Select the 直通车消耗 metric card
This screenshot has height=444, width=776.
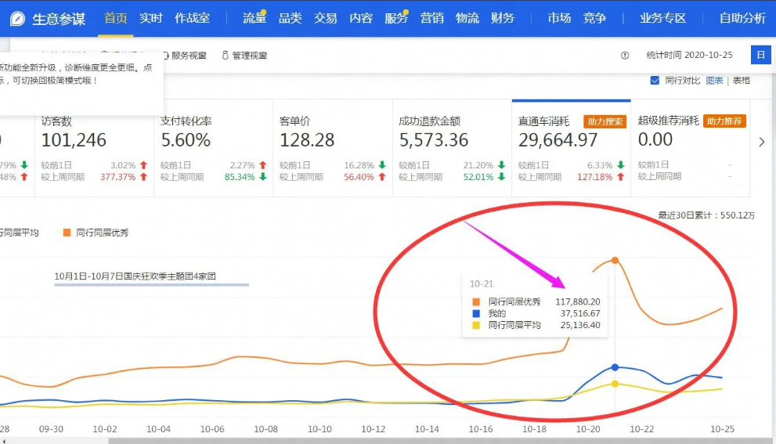point(571,149)
